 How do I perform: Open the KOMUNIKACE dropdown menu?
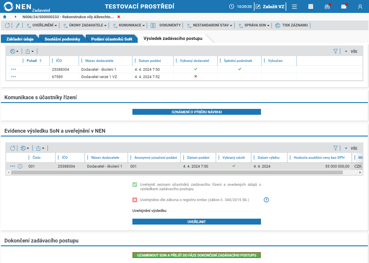point(129,25)
